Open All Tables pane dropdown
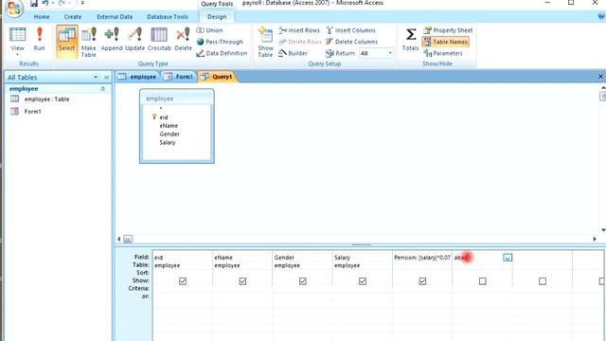Screen dimensions: 606x341 [96, 78]
